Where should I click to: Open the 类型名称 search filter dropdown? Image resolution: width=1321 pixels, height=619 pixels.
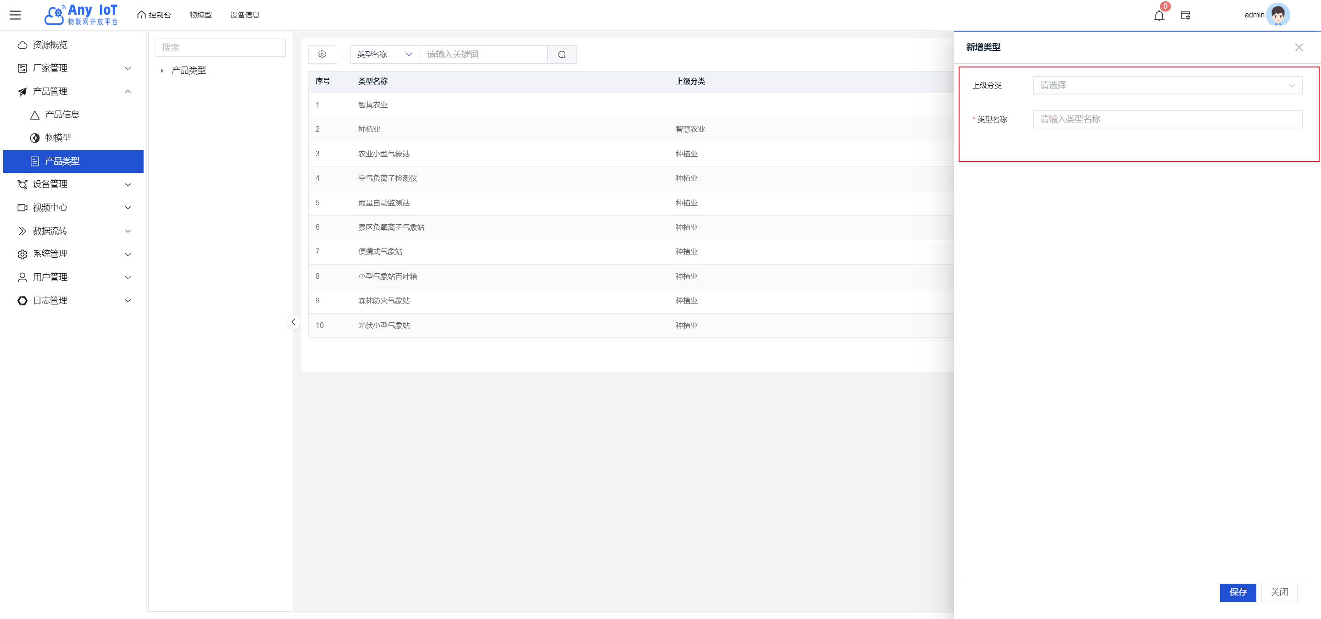[x=385, y=54]
